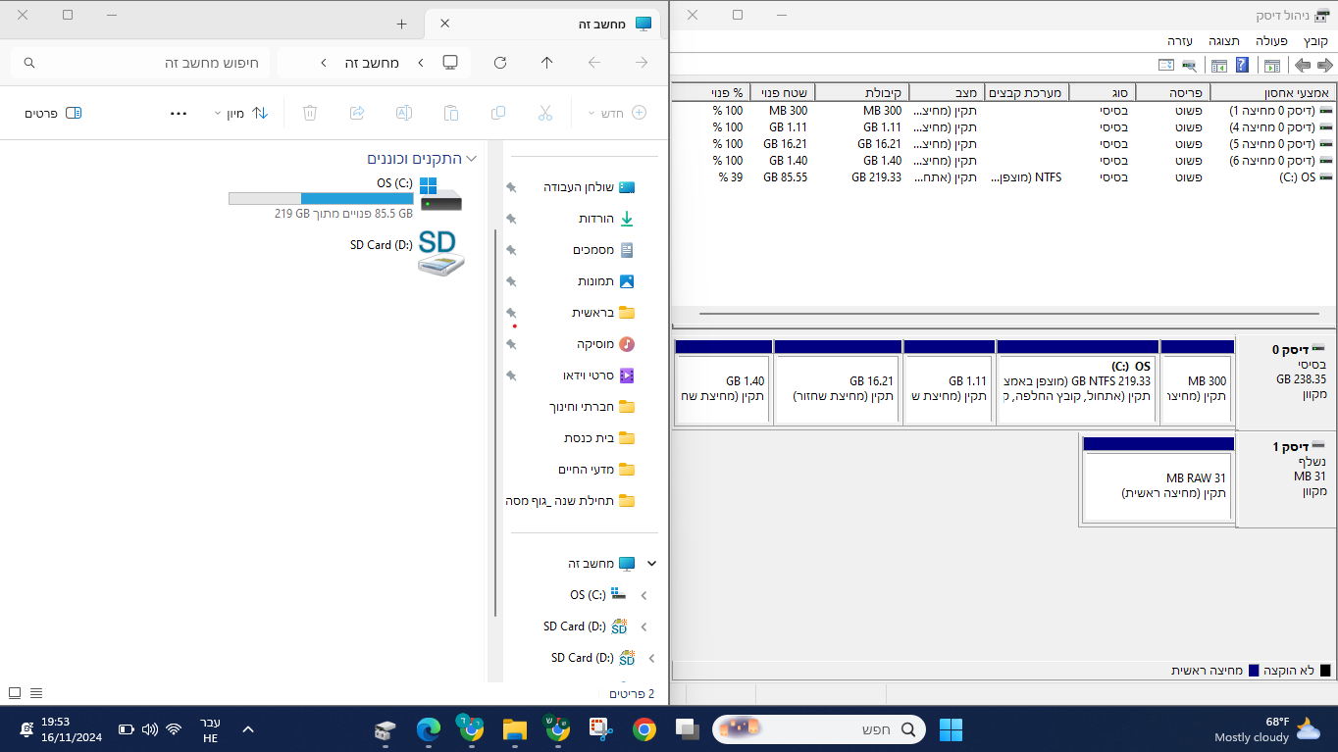Open בית כנסת folder in sidebar

(x=599, y=438)
